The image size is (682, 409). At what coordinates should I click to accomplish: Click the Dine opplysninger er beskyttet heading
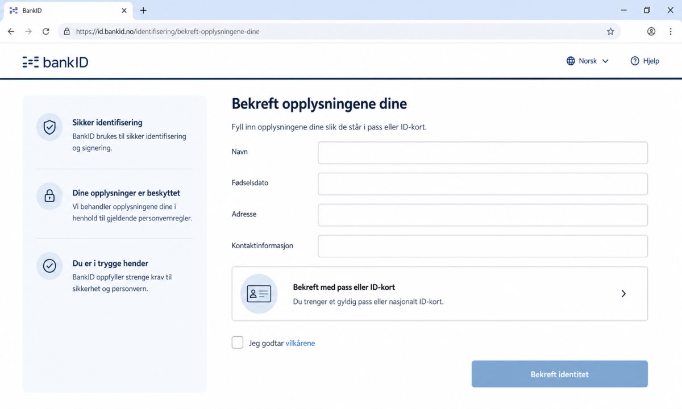[x=126, y=193]
